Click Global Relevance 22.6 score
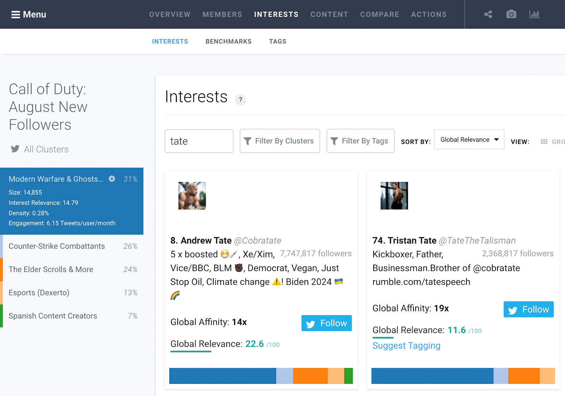The width and height of the screenshot is (565, 396). coord(254,344)
